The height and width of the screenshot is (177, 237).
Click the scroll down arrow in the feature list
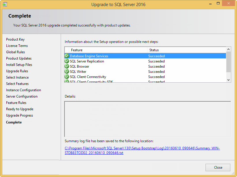pyautogui.click(x=228, y=80)
